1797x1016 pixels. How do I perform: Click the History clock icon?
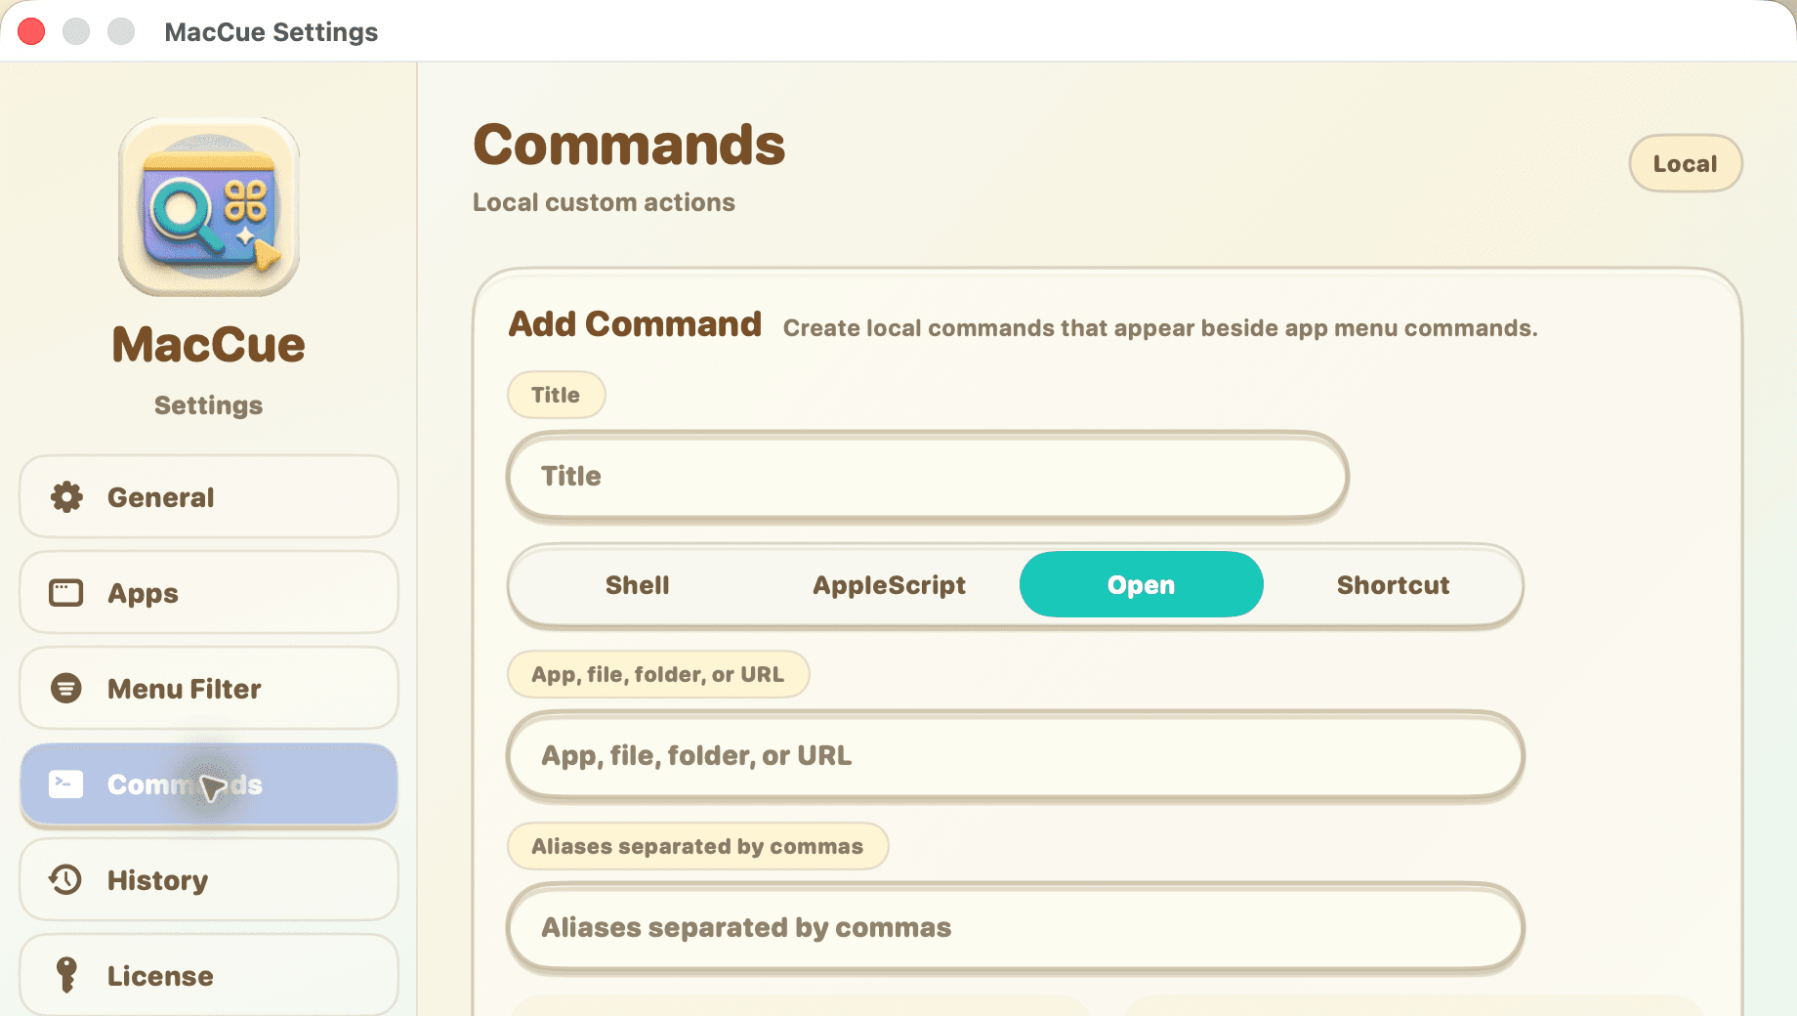tap(66, 879)
